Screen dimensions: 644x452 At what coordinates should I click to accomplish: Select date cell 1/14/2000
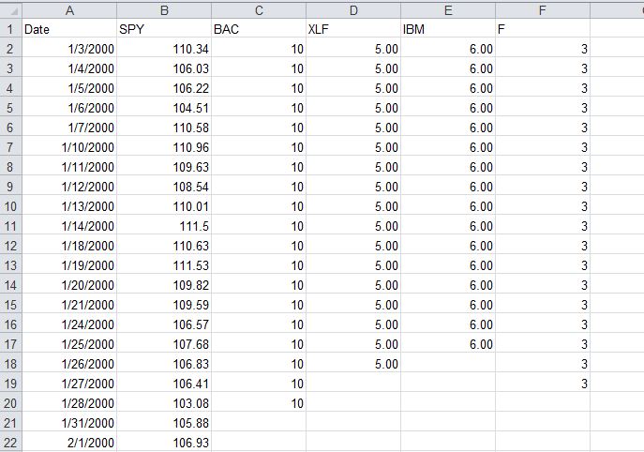pyautogui.click(x=69, y=226)
